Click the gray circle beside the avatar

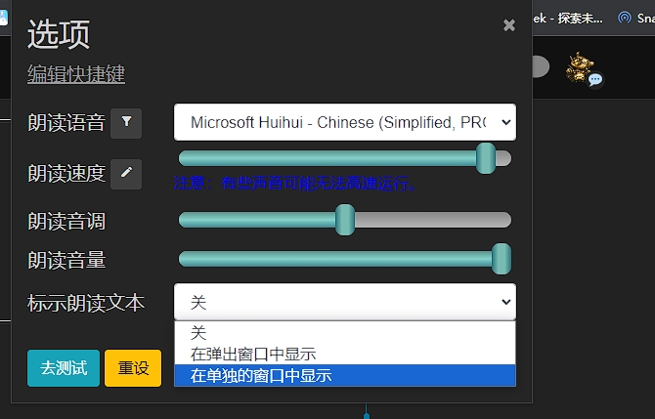coord(540,66)
